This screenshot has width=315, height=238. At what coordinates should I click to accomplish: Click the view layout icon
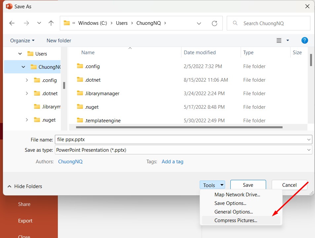[279, 40]
